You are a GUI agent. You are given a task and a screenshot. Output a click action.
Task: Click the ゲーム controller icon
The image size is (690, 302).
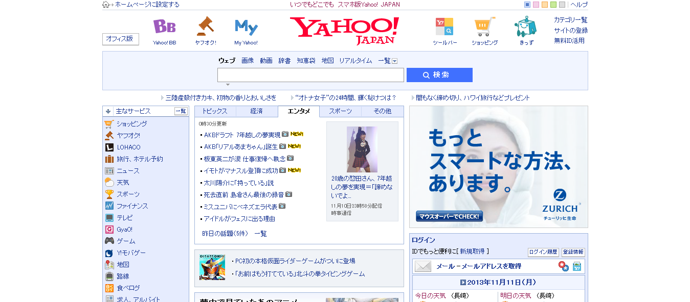[x=109, y=241]
